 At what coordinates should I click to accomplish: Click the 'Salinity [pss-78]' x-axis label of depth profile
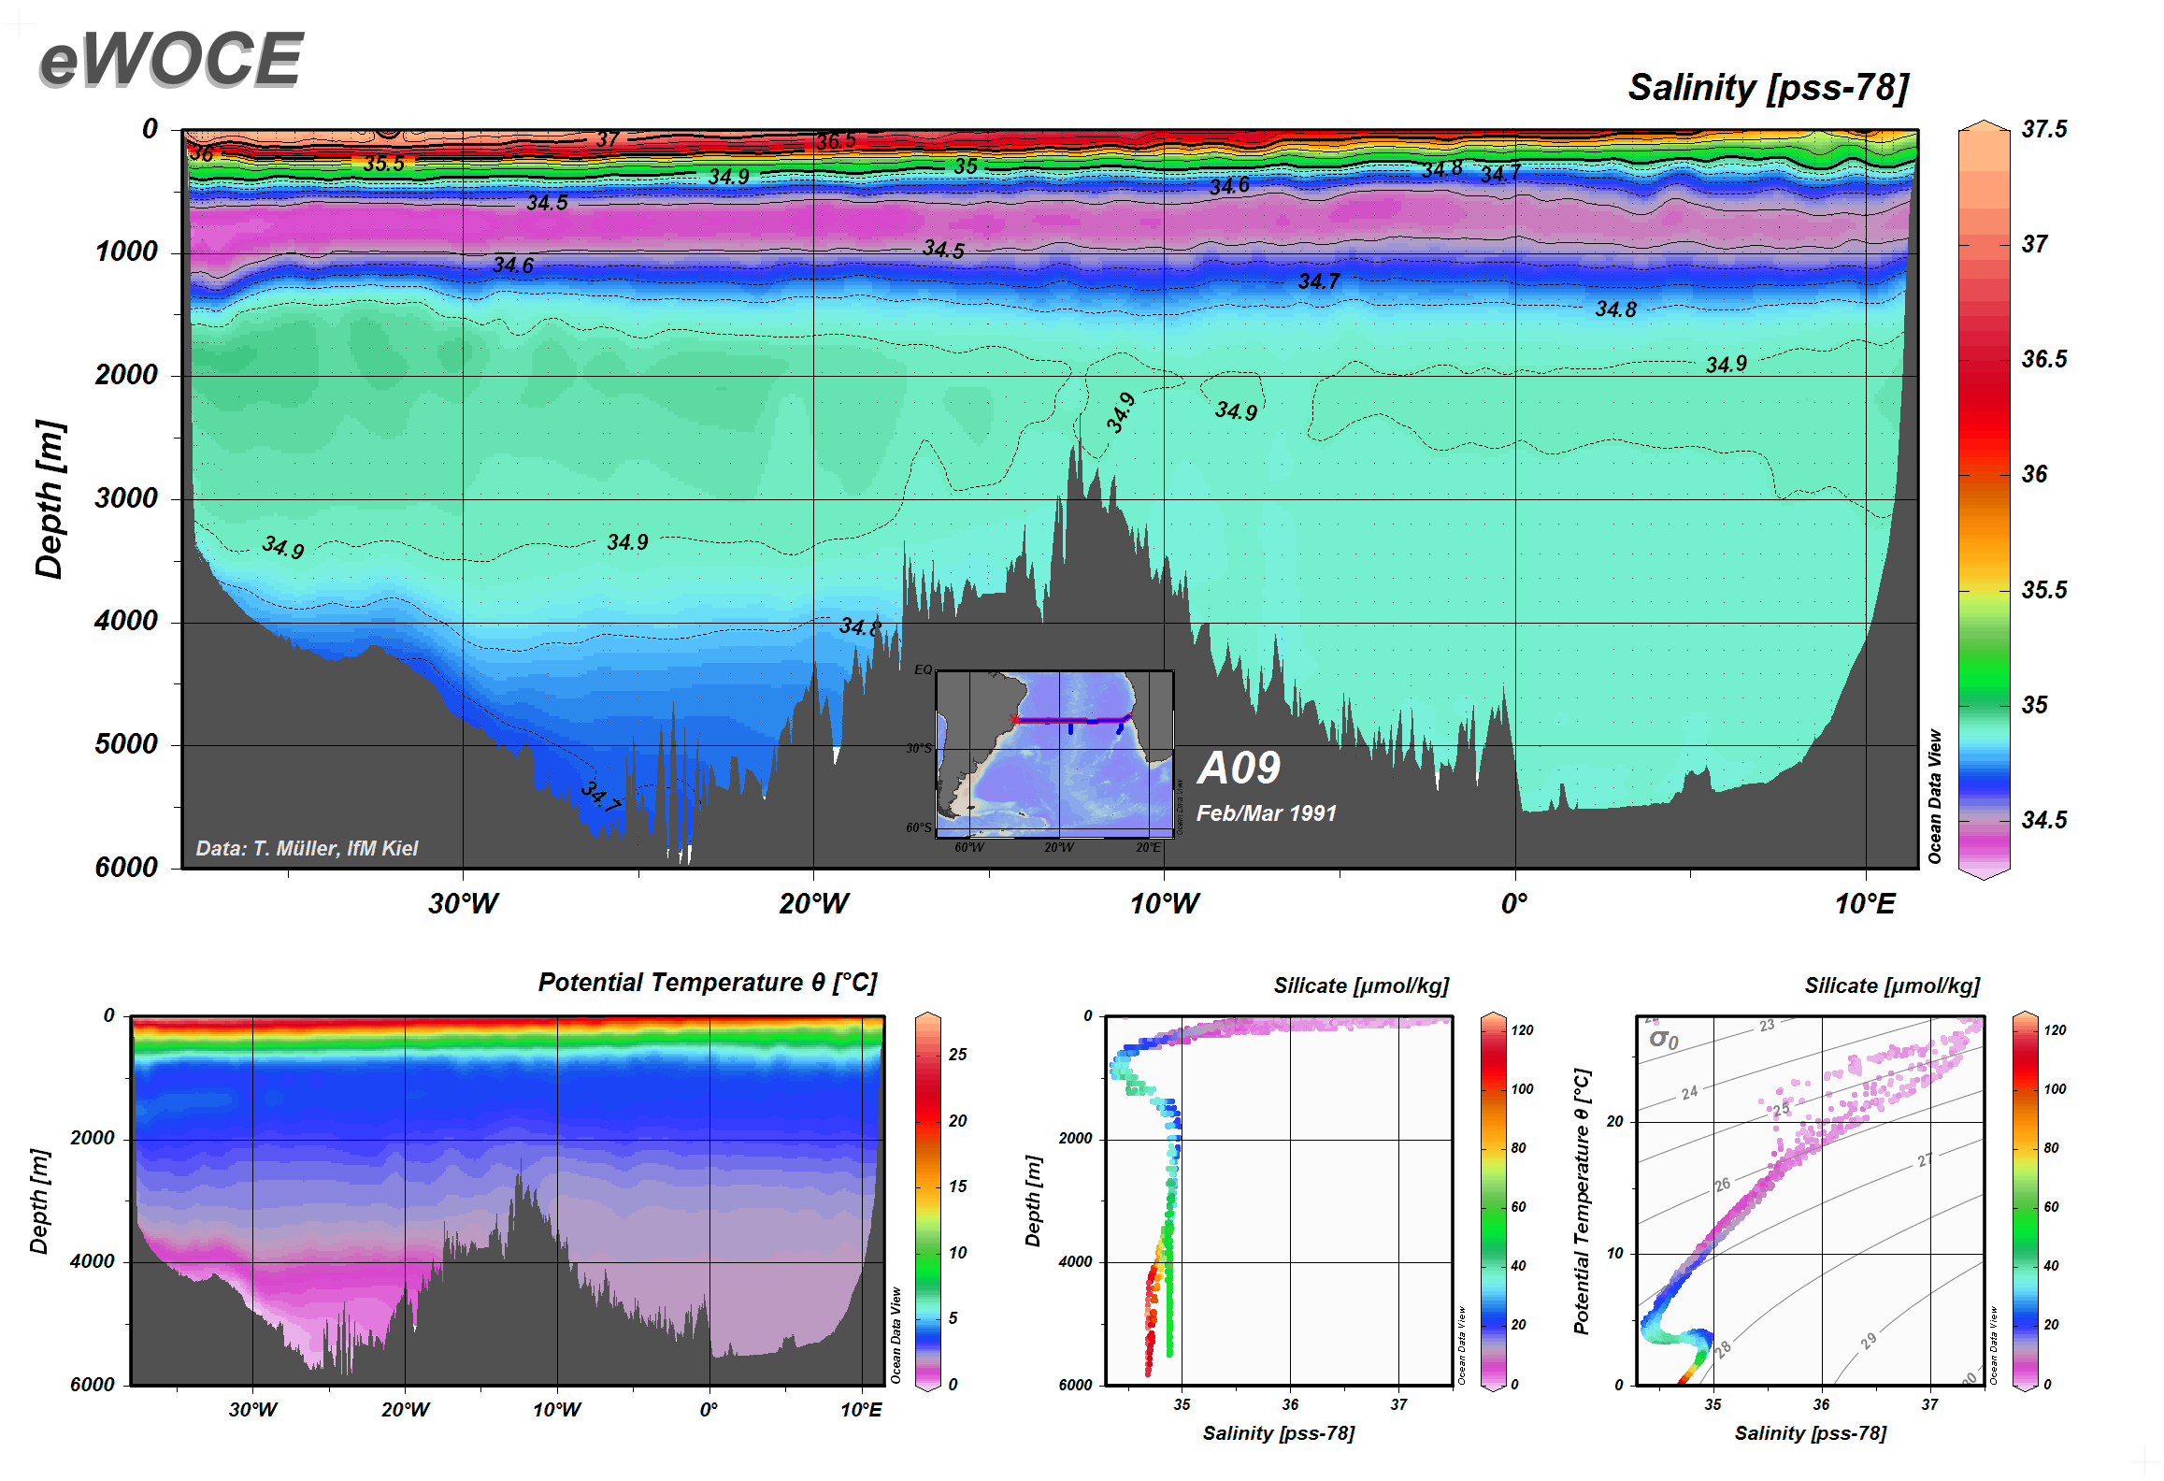coord(1278,1433)
